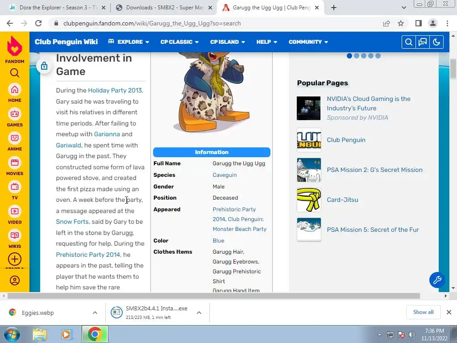This screenshot has width=457, height=343.
Task: Select the first carousel dot
Action: 349,56
